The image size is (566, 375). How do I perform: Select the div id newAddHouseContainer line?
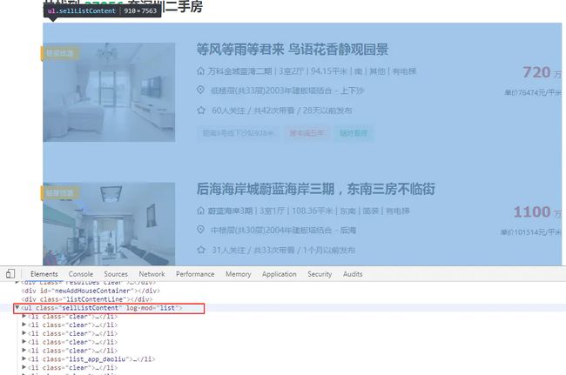point(91,291)
